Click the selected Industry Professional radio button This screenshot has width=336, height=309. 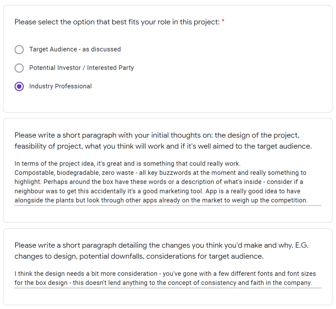[19, 86]
